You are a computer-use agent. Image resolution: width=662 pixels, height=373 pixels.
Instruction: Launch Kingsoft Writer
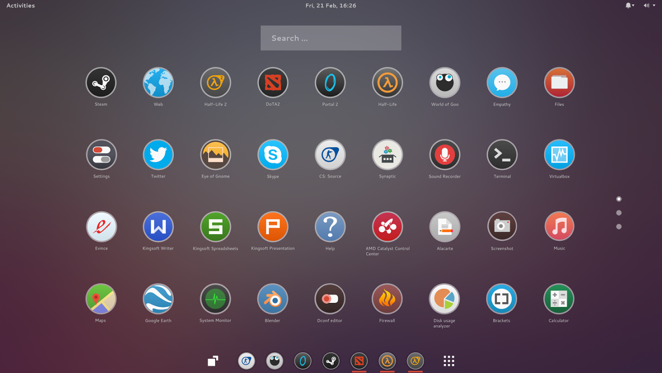tap(158, 227)
